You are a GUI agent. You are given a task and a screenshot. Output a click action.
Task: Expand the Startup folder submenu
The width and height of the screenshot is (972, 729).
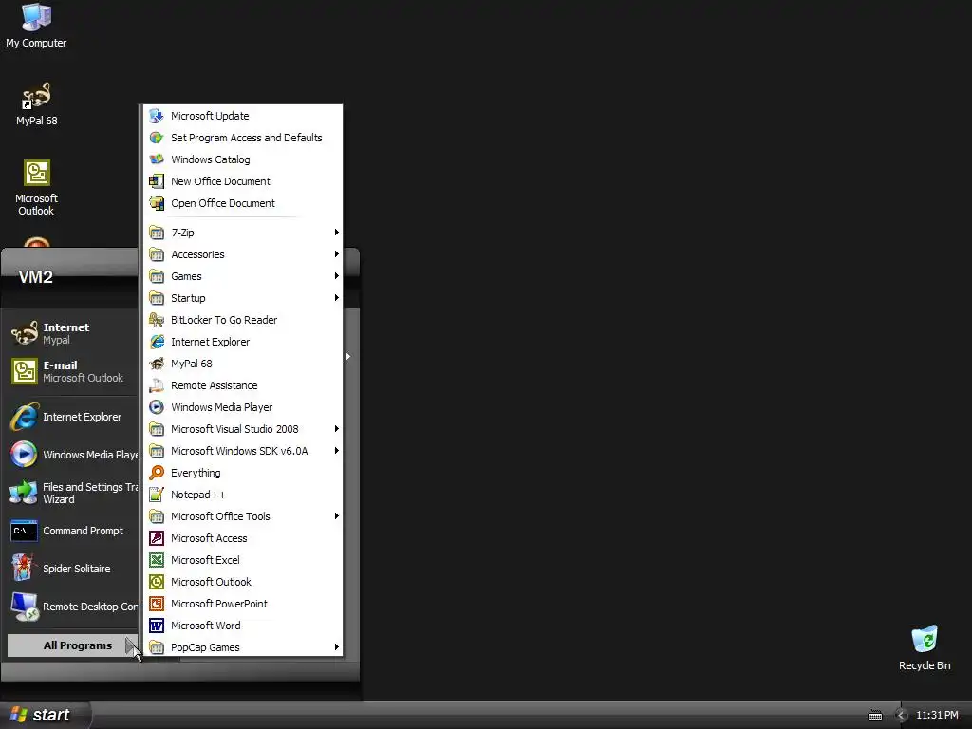tap(243, 298)
